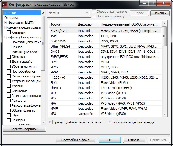Click "VP3 Video (VP31)" cell

pyautogui.click(x=113, y=93)
